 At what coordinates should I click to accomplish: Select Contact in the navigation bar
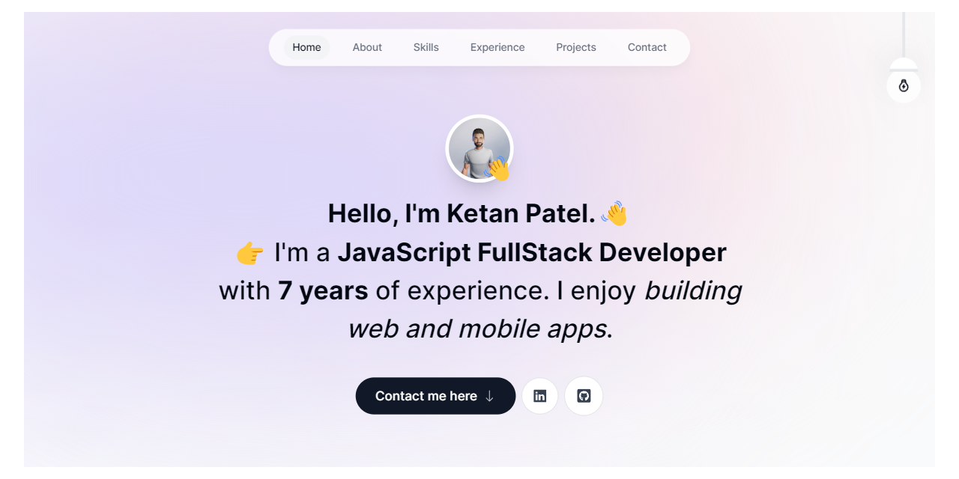coord(647,47)
